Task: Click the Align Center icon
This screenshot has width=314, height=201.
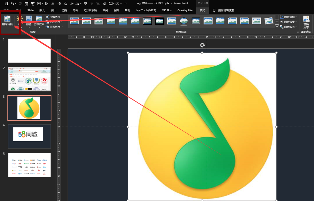Action: (53, 3)
